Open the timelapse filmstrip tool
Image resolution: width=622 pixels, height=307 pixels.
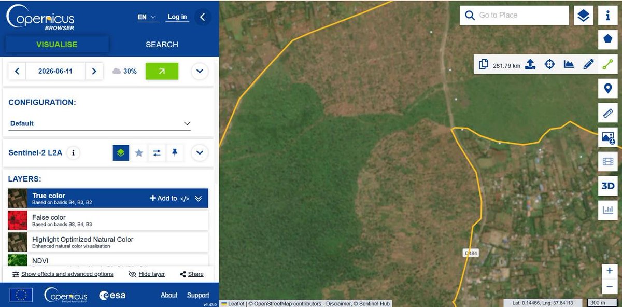(x=608, y=161)
